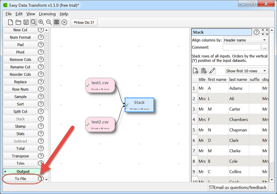Image resolution: width=277 pixels, height=194 pixels.
Task: Click Email us questions/feedback button
Action: pyautogui.click(x=237, y=187)
